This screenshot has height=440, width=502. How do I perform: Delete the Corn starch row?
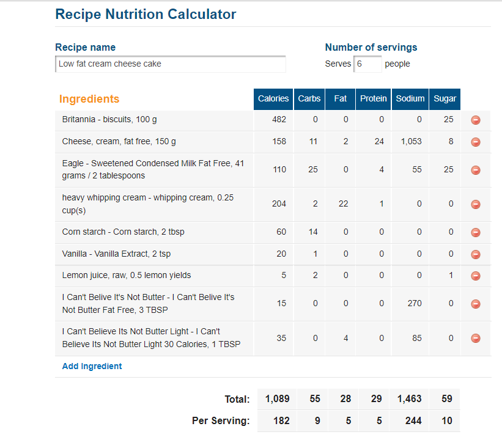(x=476, y=232)
